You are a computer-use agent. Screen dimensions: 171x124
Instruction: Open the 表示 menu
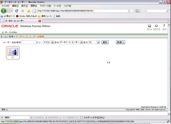pos(25,6)
